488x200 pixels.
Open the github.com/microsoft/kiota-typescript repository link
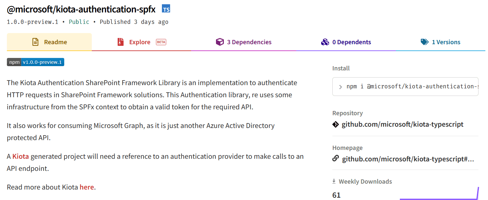click(402, 124)
